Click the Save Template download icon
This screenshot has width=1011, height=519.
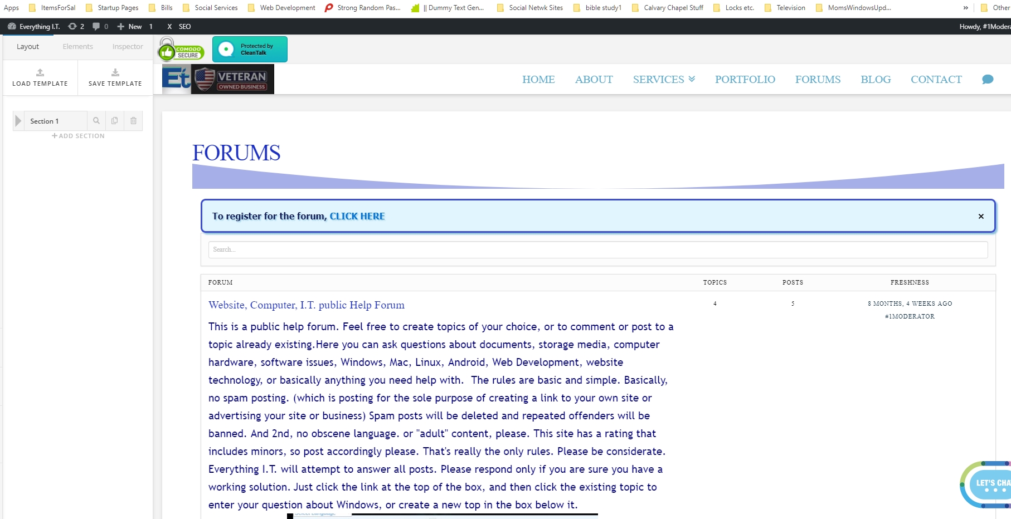[115, 72]
